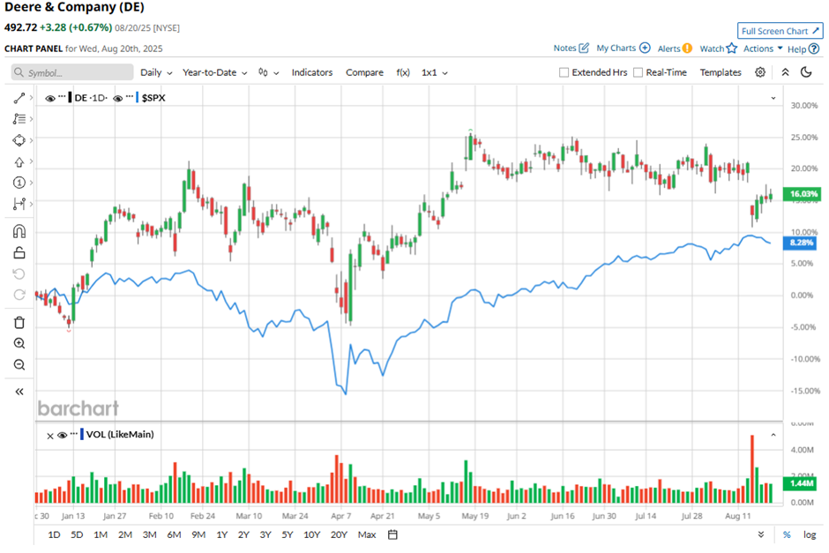Select the 5Y time range
829x553 pixels.
tap(288, 534)
